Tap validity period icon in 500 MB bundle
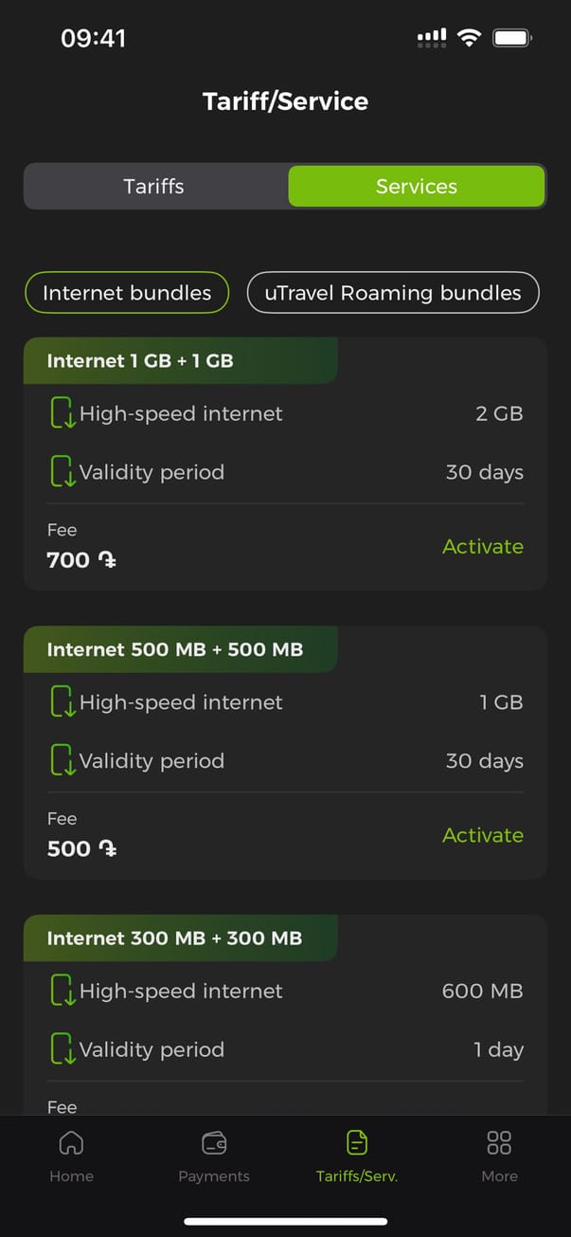The image size is (571, 1237). pyautogui.click(x=62, y=761)
